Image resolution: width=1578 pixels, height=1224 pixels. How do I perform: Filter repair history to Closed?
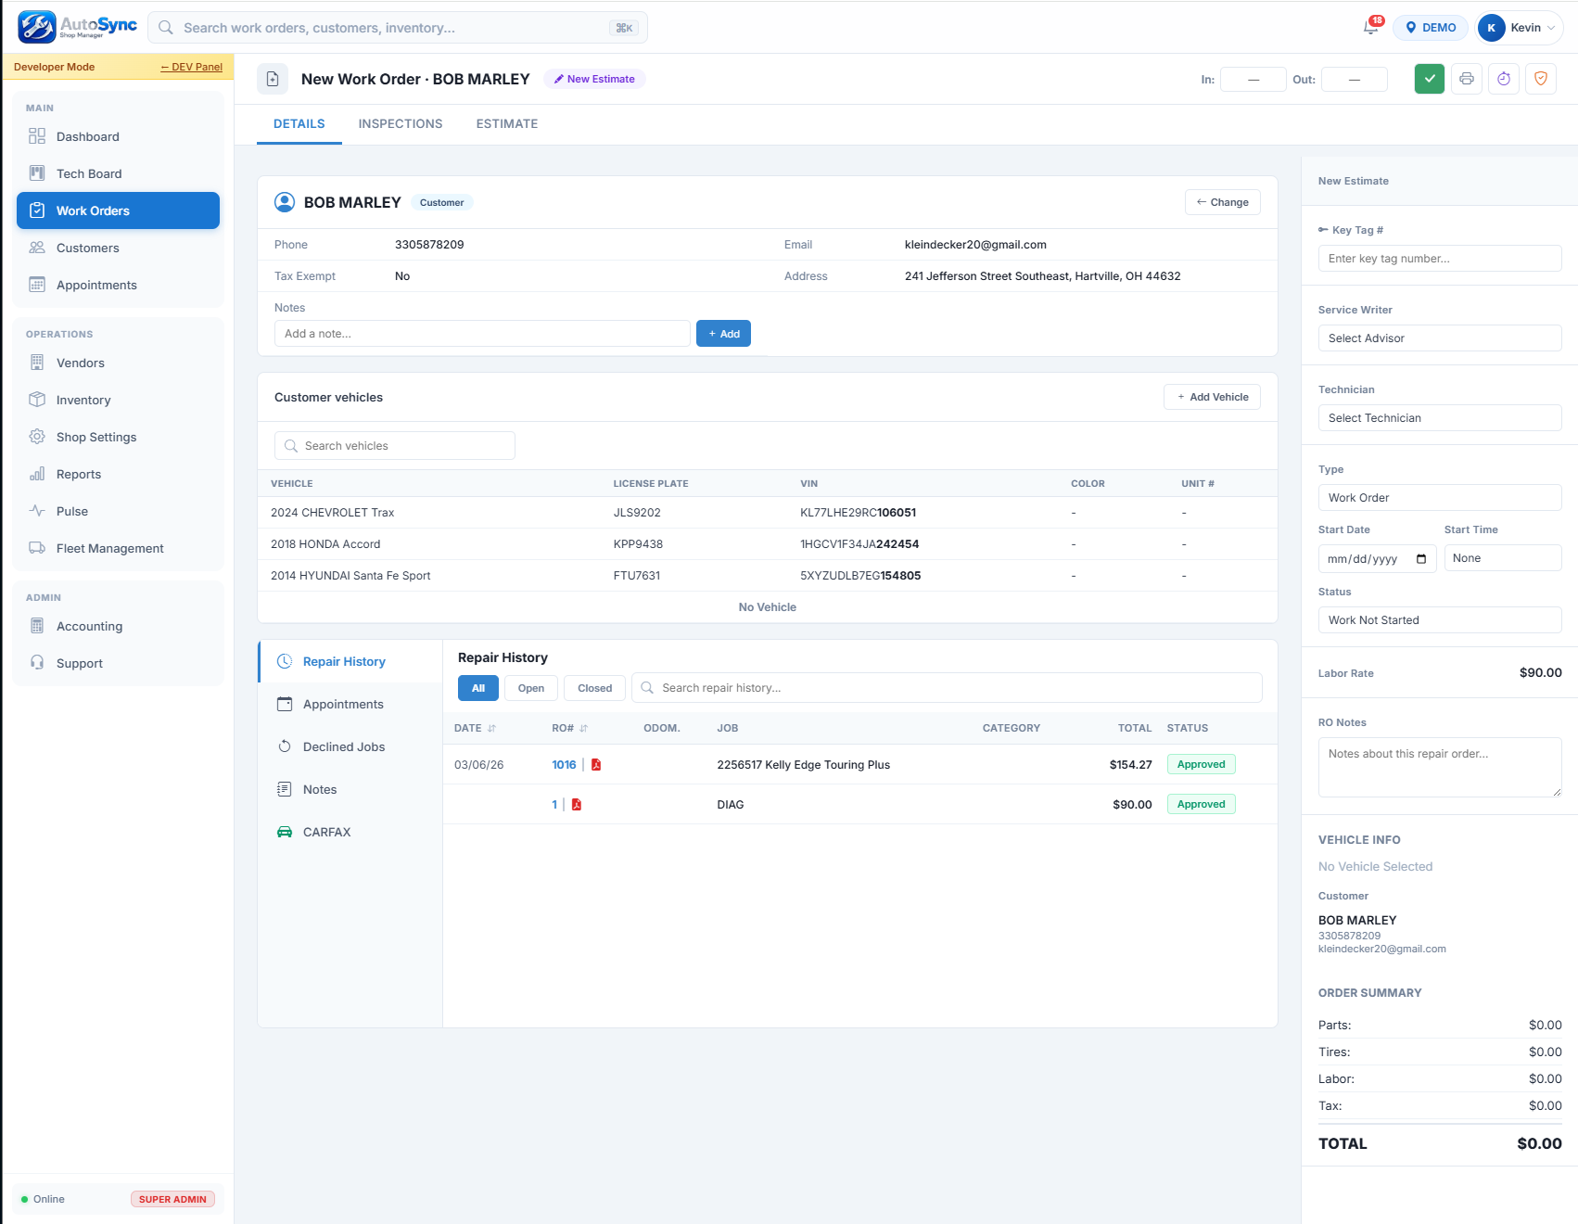tap(594, 687)
